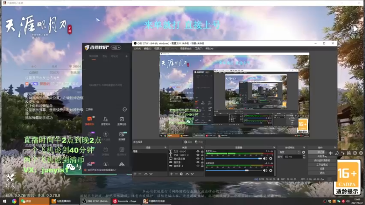The height and width of the screenshot is (205, 365).
Task: Open the CADPA 16+ age rating notice
Action: click(x=347, y=177)
